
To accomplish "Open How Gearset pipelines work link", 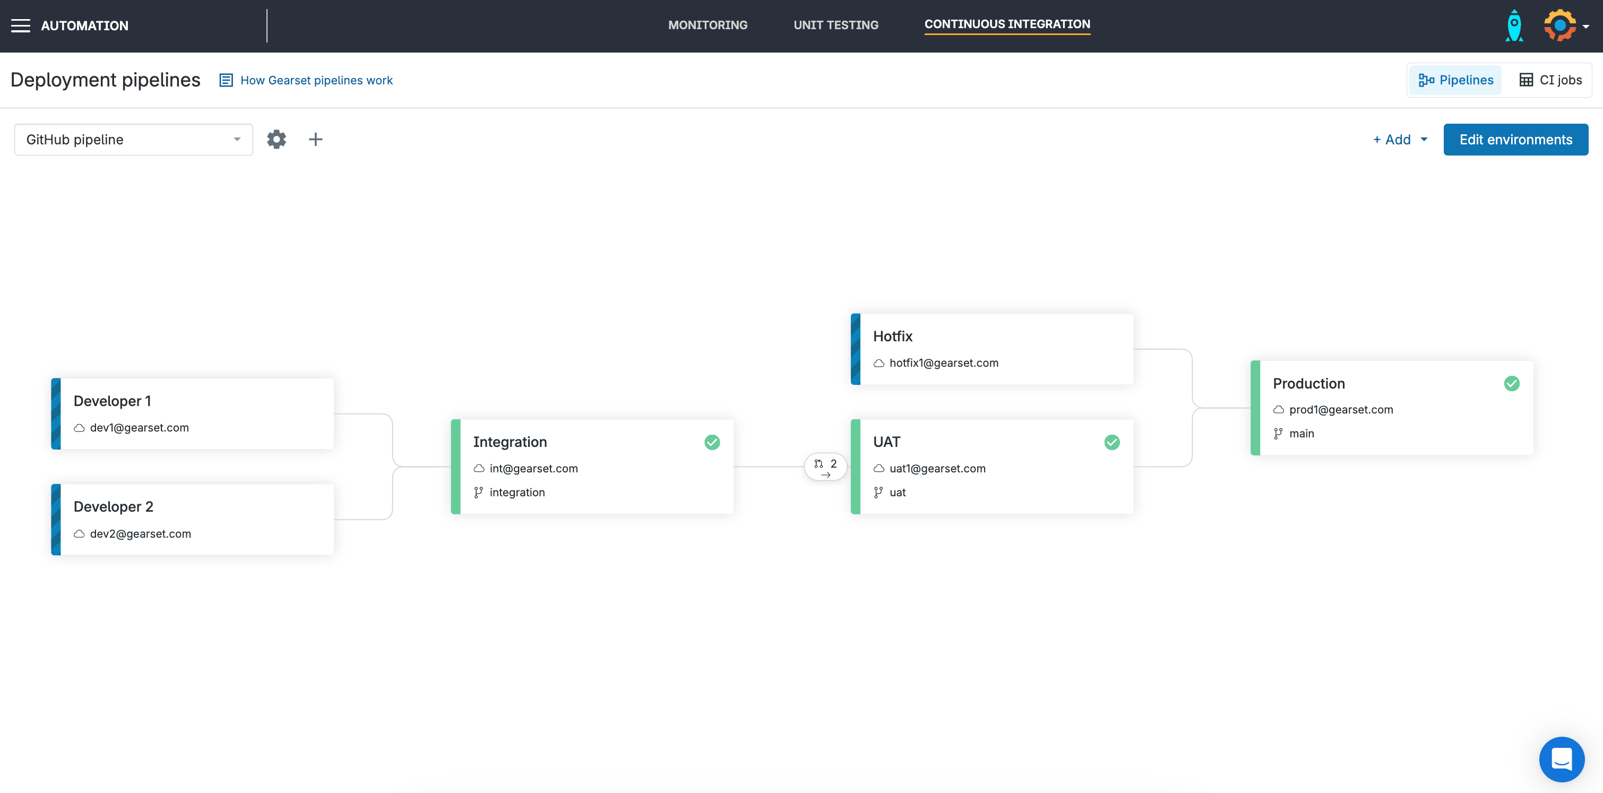I will point(316,80).
